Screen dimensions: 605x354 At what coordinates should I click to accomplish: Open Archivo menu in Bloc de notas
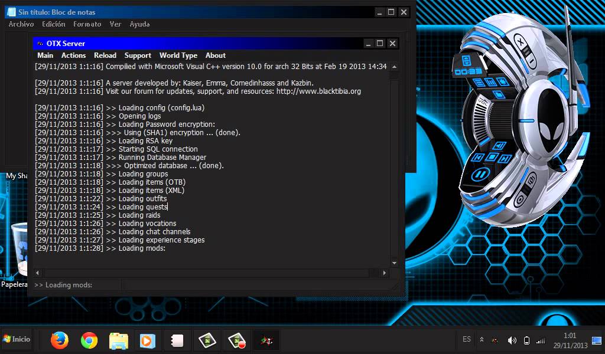[x=21, y=24]
